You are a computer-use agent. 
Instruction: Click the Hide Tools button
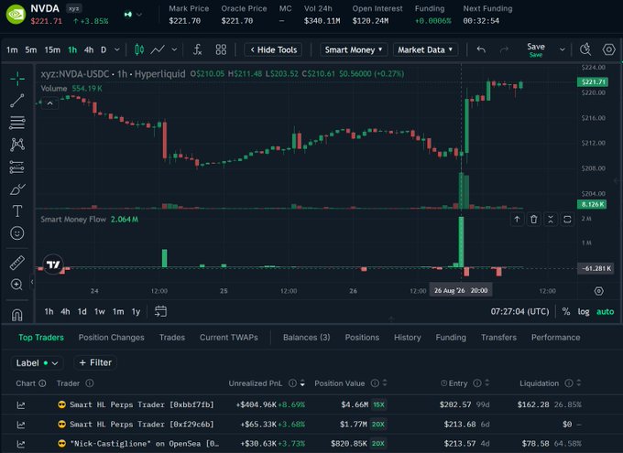[x=273, y=49]
